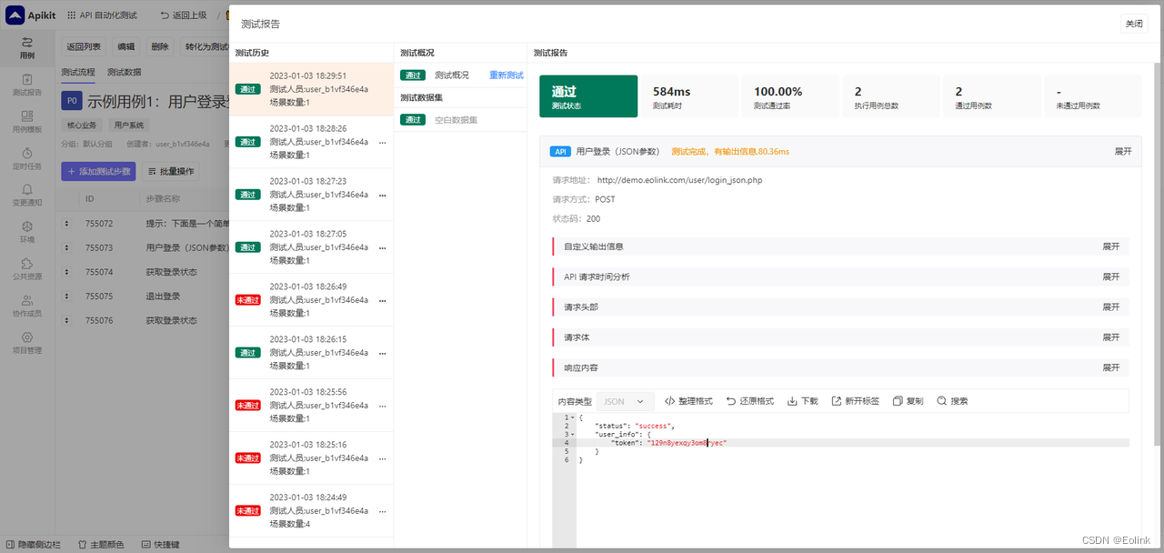
Task: Expand 请求头部 section
Action: tap(1111, 307)
